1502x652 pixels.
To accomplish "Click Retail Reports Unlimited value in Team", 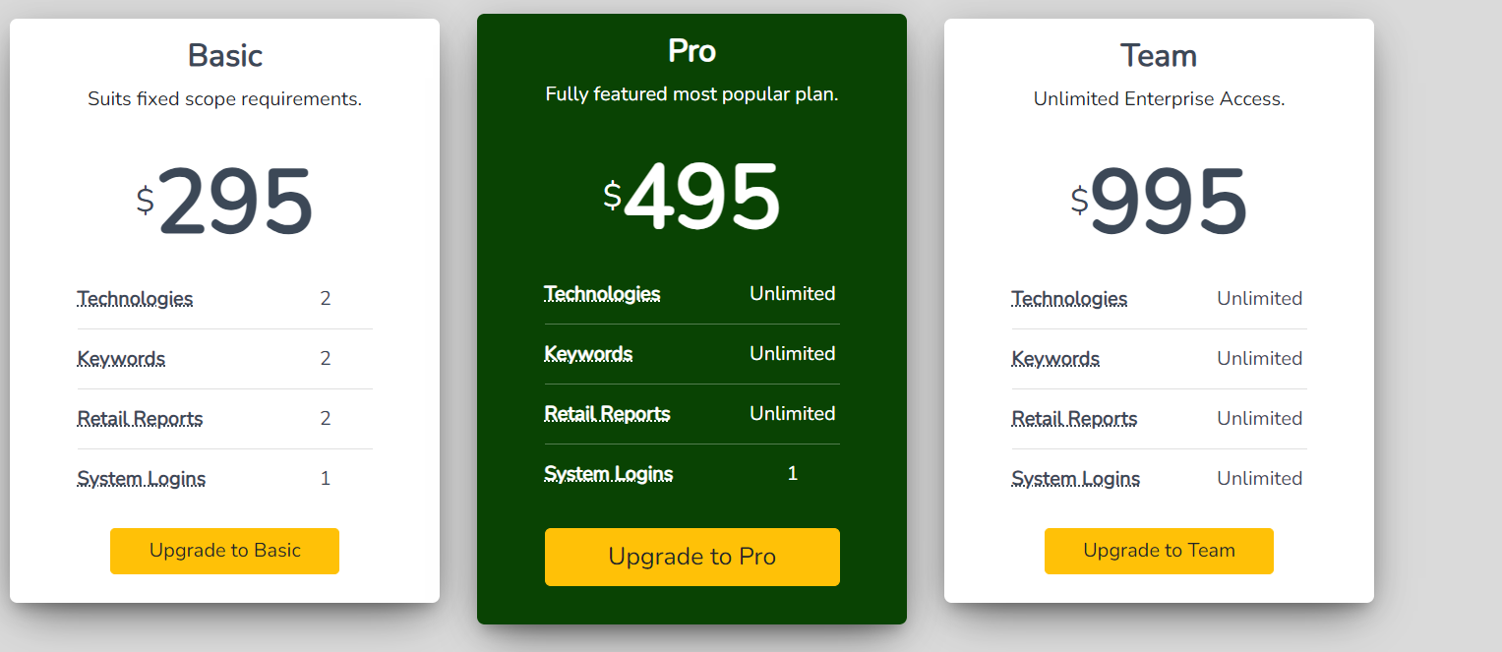I will point(1260,419).
